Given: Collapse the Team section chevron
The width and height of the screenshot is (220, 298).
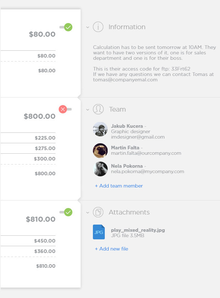Looking at the screenshot, I should (x=87, y=110).
